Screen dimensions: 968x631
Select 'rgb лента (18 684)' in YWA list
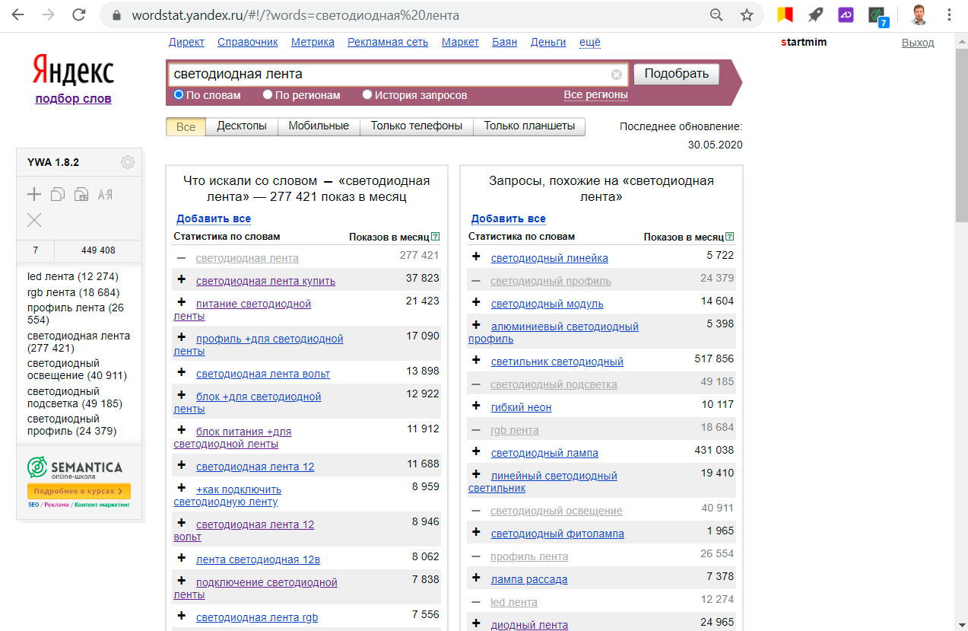[73, 292]
